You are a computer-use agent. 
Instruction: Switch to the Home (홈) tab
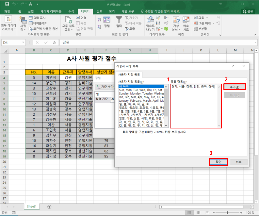point(20,11)
